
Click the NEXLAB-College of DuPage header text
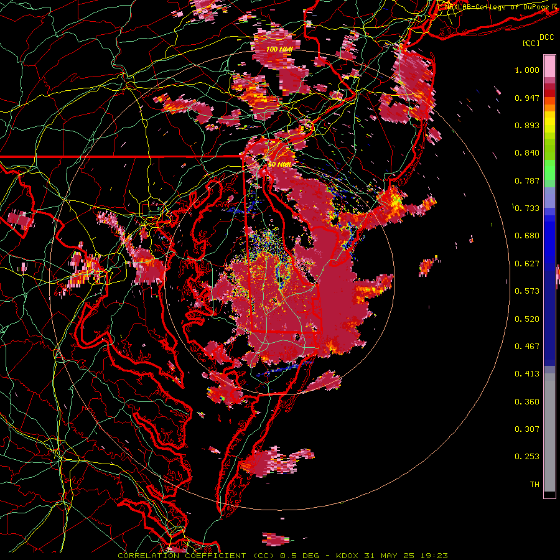pyautogui.click(x=497, y=6)
